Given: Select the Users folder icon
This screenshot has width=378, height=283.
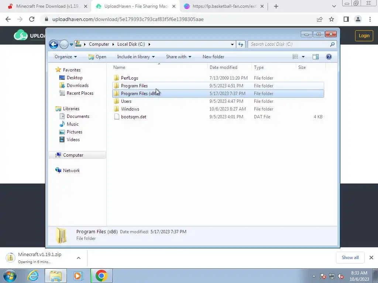Looking at the screenshot, I should click(116, 101).
